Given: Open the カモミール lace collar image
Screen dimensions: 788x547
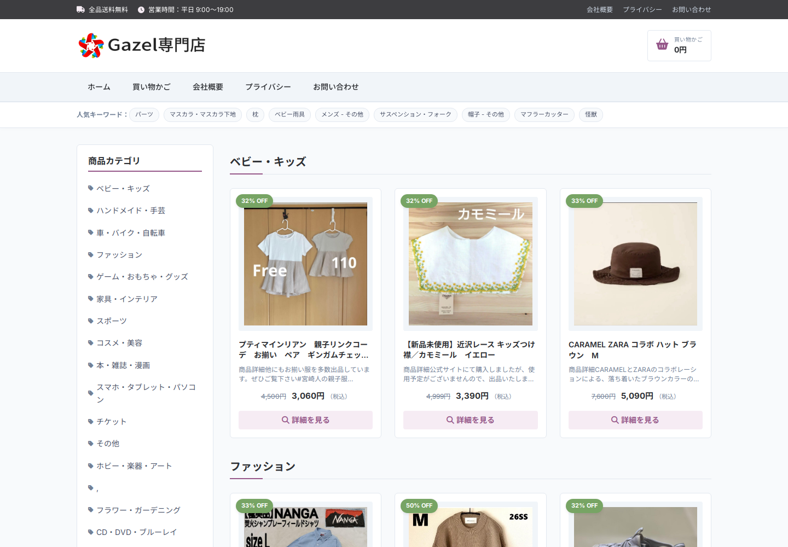Looking at the screenshot, I should coord(471,264).
